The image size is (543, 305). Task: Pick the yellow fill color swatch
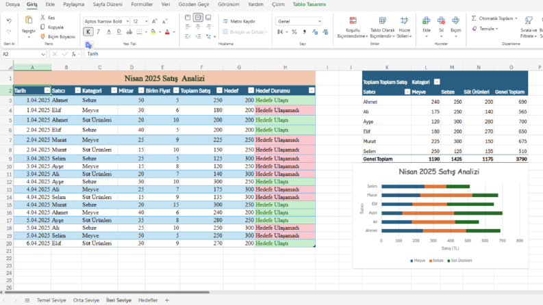point(153,32)
